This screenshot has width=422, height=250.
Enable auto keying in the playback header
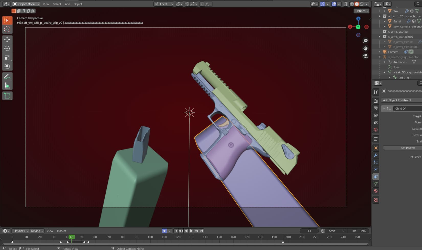click(x=164, y=231)
